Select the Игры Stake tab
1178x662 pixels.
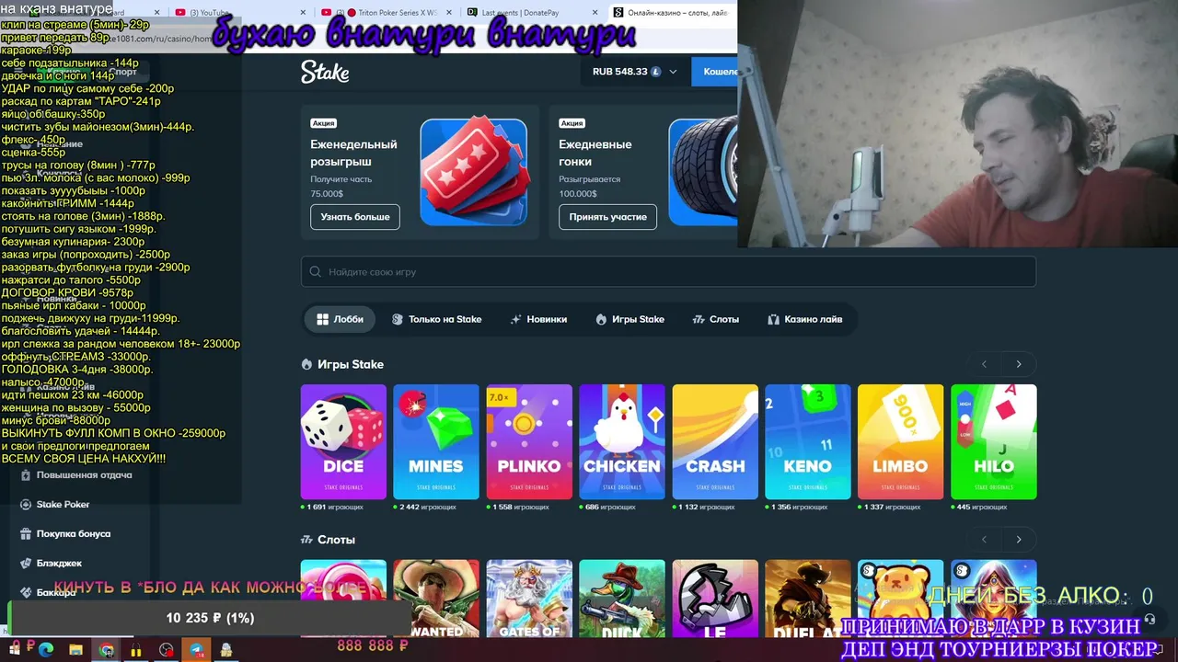pyautogui.click(x=630, y=320)
